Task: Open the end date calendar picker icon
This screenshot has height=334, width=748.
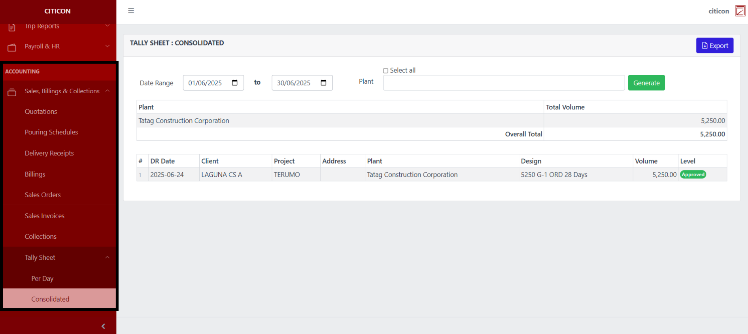Action: [x=323, y=83]
